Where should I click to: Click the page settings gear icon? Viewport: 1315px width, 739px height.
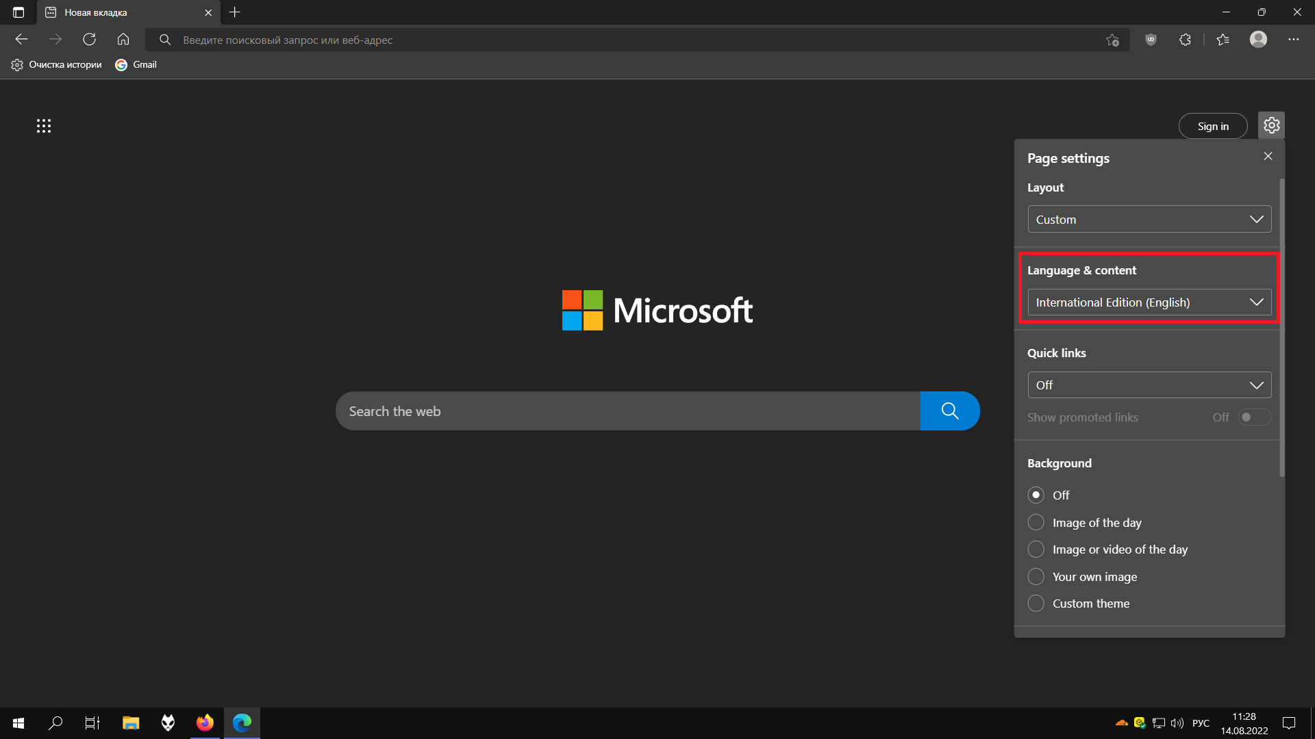pyautogui.click(x=1272, y=125)
